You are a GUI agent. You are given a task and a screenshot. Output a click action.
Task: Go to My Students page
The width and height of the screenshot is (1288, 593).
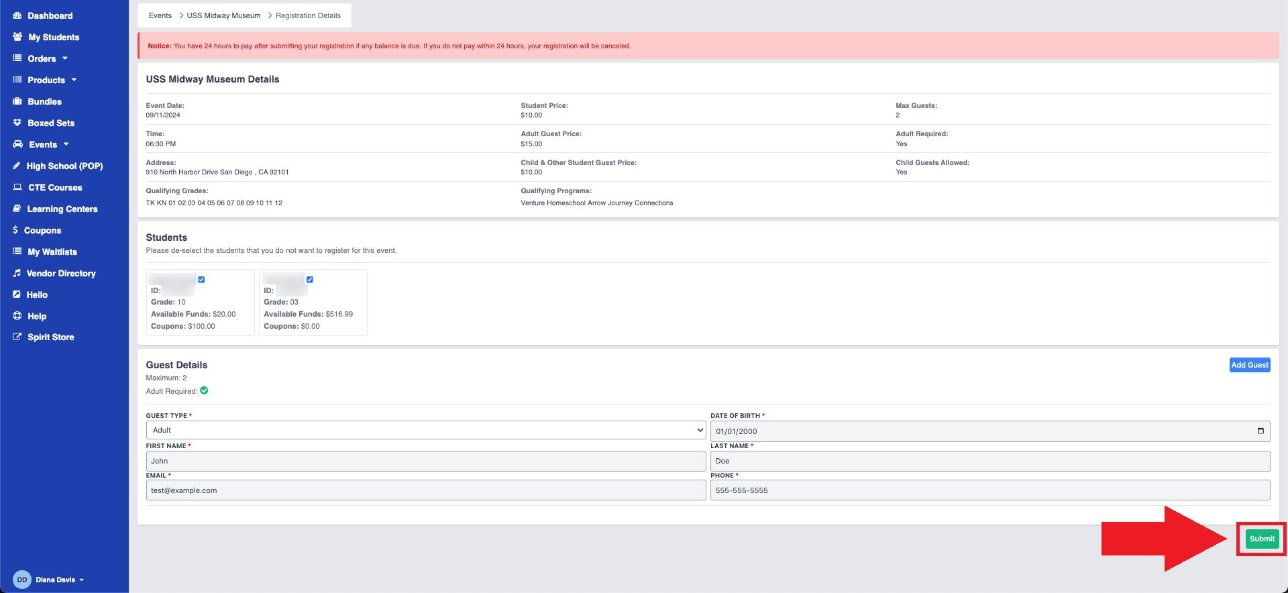(x=54, y=37)
